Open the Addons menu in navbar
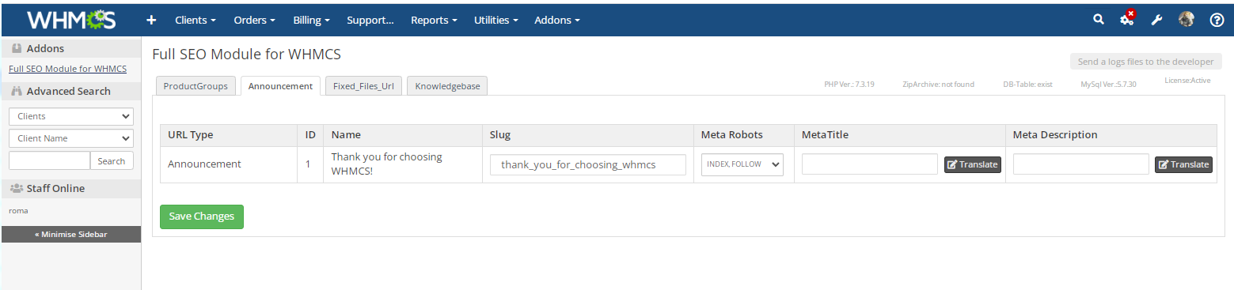The image size is (1234, 290). pyautogui.click(x=557, y=20)
